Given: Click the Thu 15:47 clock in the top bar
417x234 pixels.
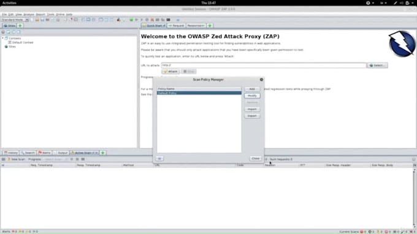Looking at the screenshot, I should [x=208, y=3].
